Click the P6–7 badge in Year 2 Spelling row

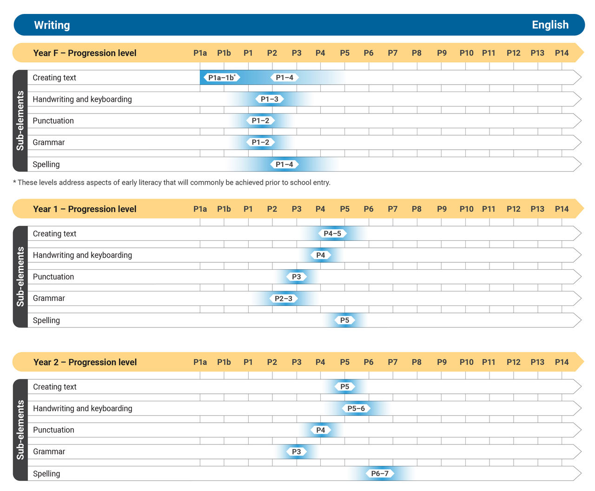point(380,473)
